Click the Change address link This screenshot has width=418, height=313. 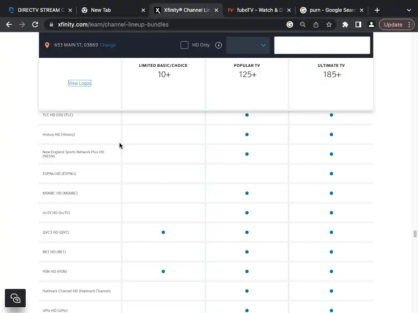click(x=108, y=45)
